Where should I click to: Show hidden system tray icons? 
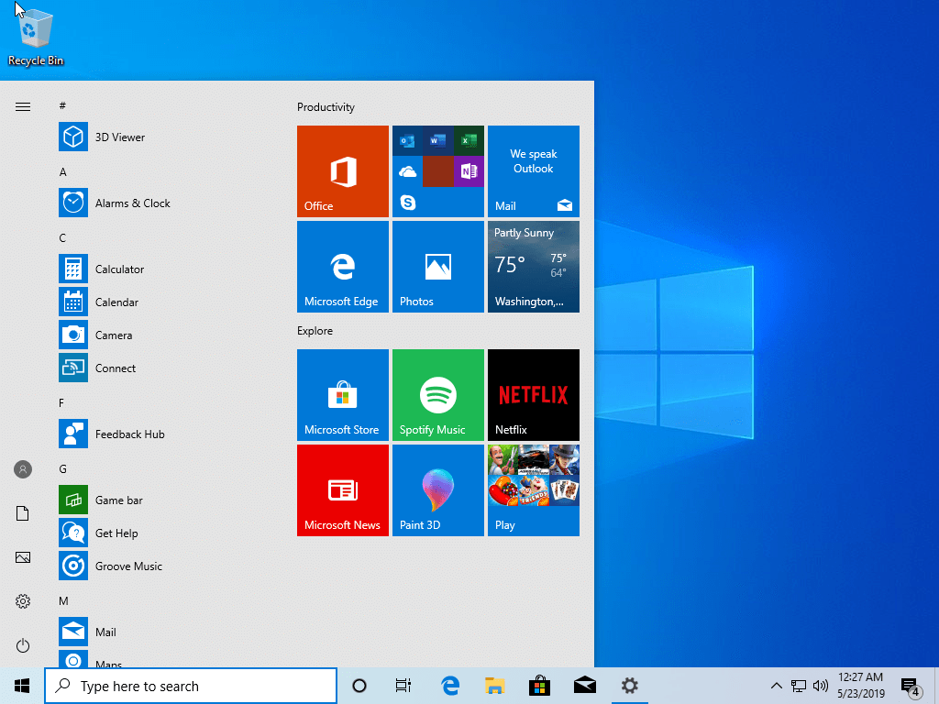click(776, 686)
